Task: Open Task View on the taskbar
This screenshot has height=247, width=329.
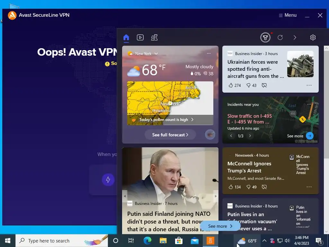Action: point(131,241)
